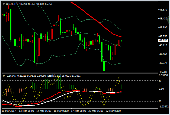Click the M indicator values label
The width and height of the screenshot is (170, 115).
(x=24, y=76)
